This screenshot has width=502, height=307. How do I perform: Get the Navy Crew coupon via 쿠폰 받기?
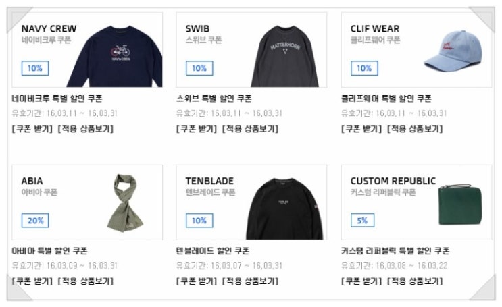32,129
